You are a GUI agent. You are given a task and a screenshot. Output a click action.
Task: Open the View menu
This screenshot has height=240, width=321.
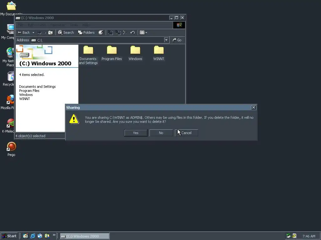tap(43, 25)
